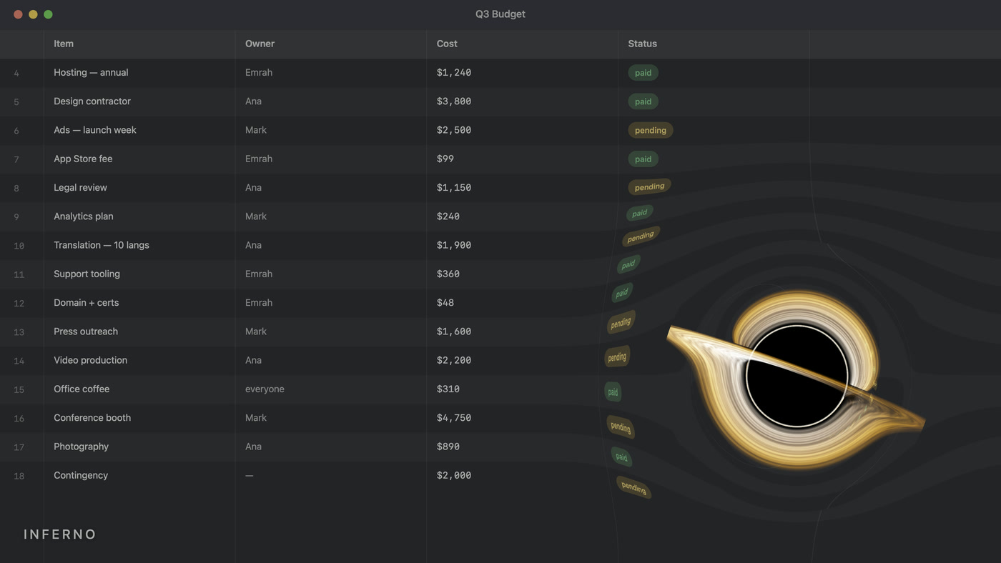Image resolution: width=1001 pixels, height=563 pixels.
Task: Click the black hole graphic center
Action: click(x=797, y=377)
